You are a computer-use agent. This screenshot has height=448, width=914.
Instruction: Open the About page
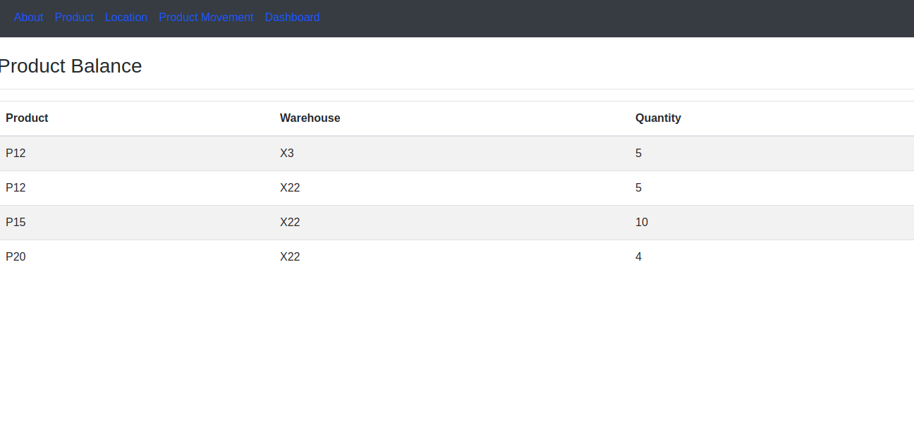pos(28,17)
